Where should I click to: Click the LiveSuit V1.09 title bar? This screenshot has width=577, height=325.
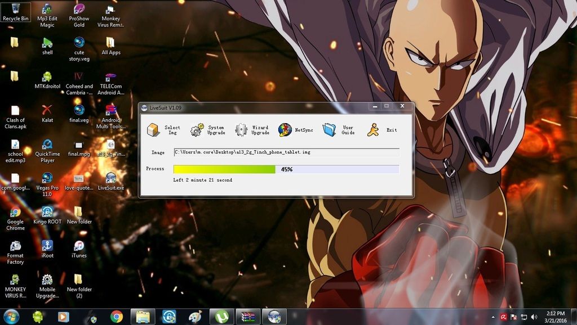tap(254, 107)
